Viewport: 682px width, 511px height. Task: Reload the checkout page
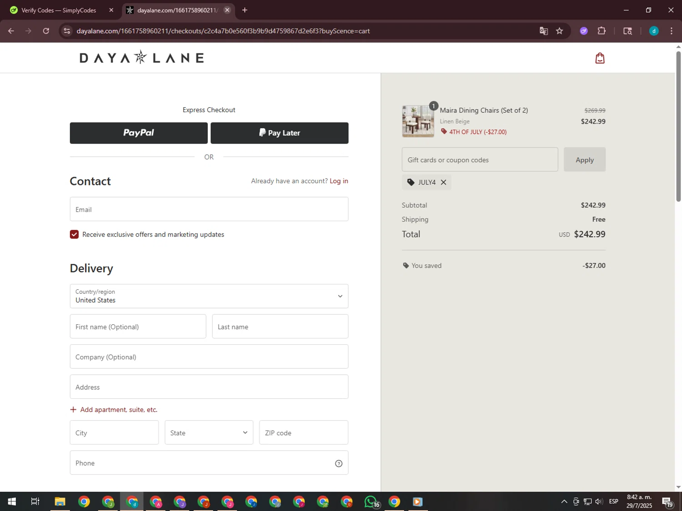pyautogui.click(x=46, y=31)
